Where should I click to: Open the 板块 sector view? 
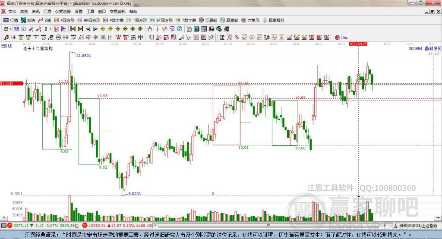pos(28,20)
